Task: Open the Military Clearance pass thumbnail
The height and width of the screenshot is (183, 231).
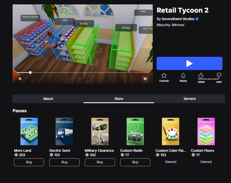Action: [x=100, y=131]
